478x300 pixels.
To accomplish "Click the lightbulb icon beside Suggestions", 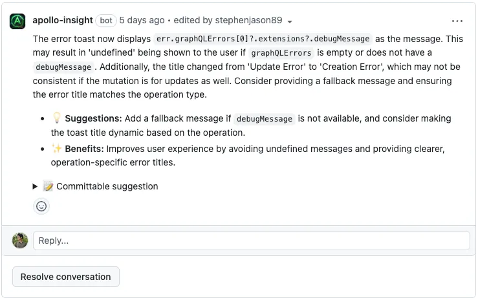I will click(x=57, y=118).
